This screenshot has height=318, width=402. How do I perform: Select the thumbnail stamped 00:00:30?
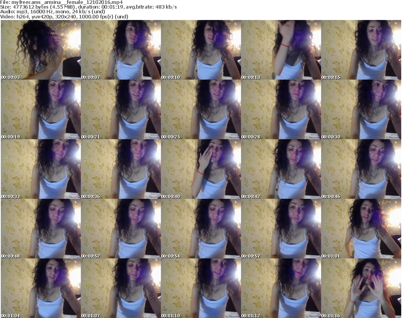pyautogui.click(x=361, y=109)
